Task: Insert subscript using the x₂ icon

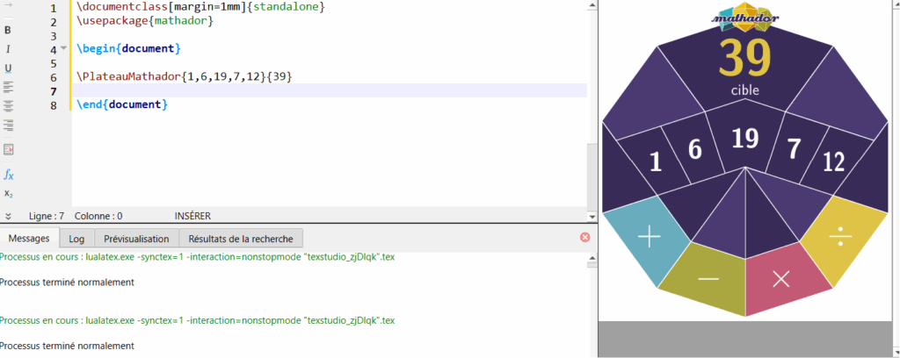Action: 8,193
